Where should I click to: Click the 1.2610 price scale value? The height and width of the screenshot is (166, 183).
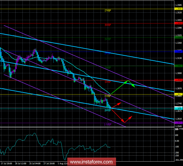coord(179,119)
